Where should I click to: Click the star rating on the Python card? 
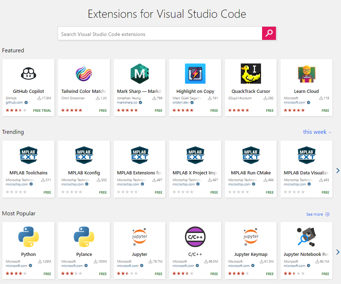click(x=16, y=274)
